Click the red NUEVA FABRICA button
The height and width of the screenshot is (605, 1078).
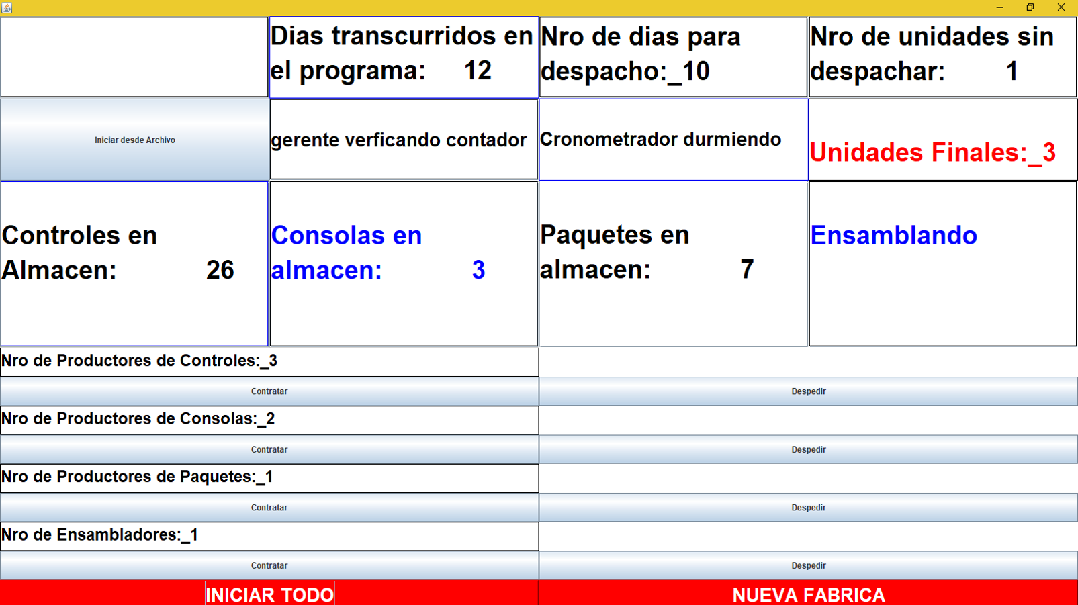(x=809, y=594)
